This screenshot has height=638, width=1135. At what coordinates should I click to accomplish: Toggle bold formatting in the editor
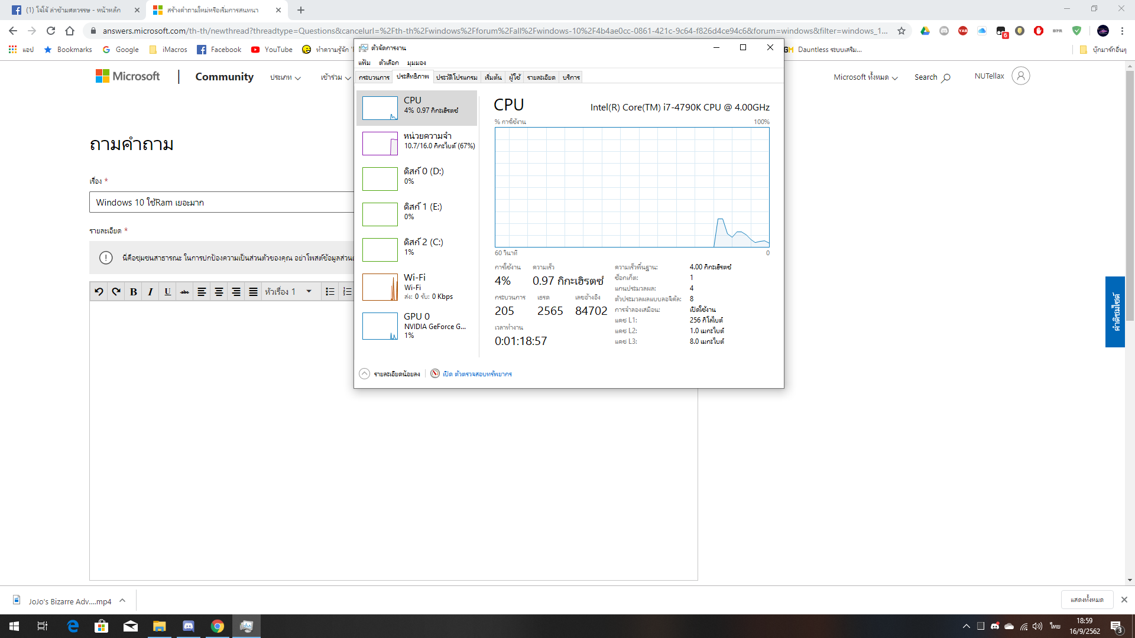134,291
